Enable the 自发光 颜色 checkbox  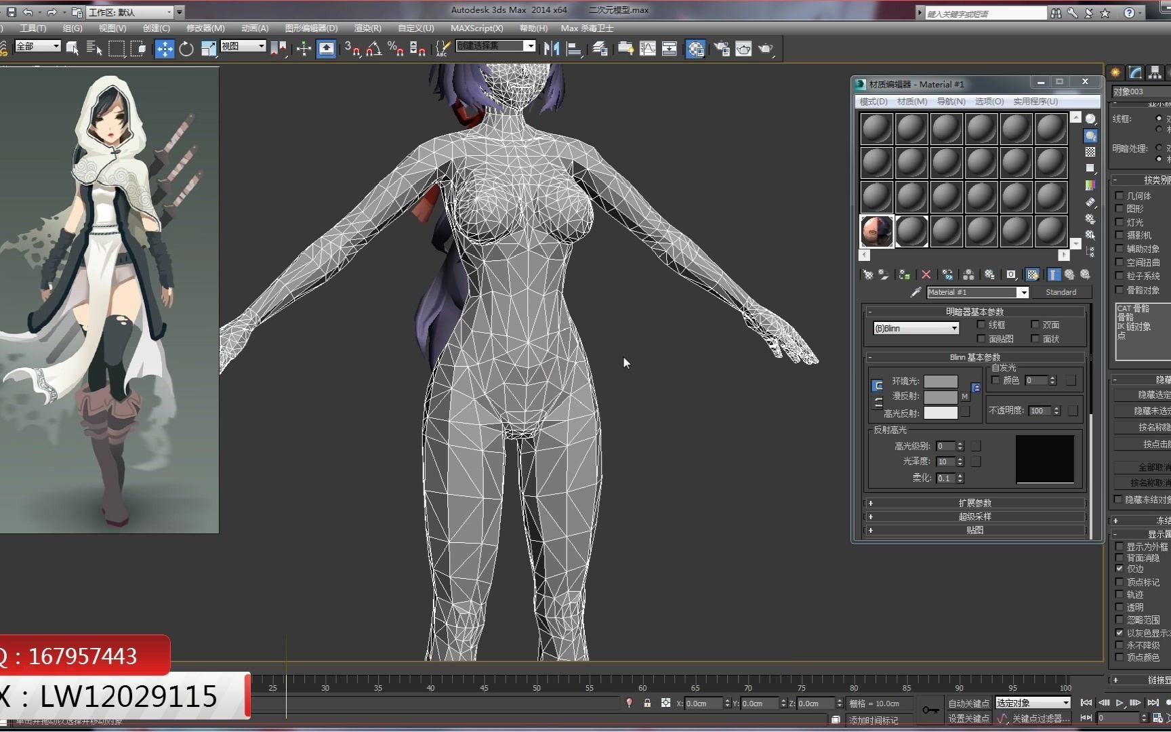[995, 380]
